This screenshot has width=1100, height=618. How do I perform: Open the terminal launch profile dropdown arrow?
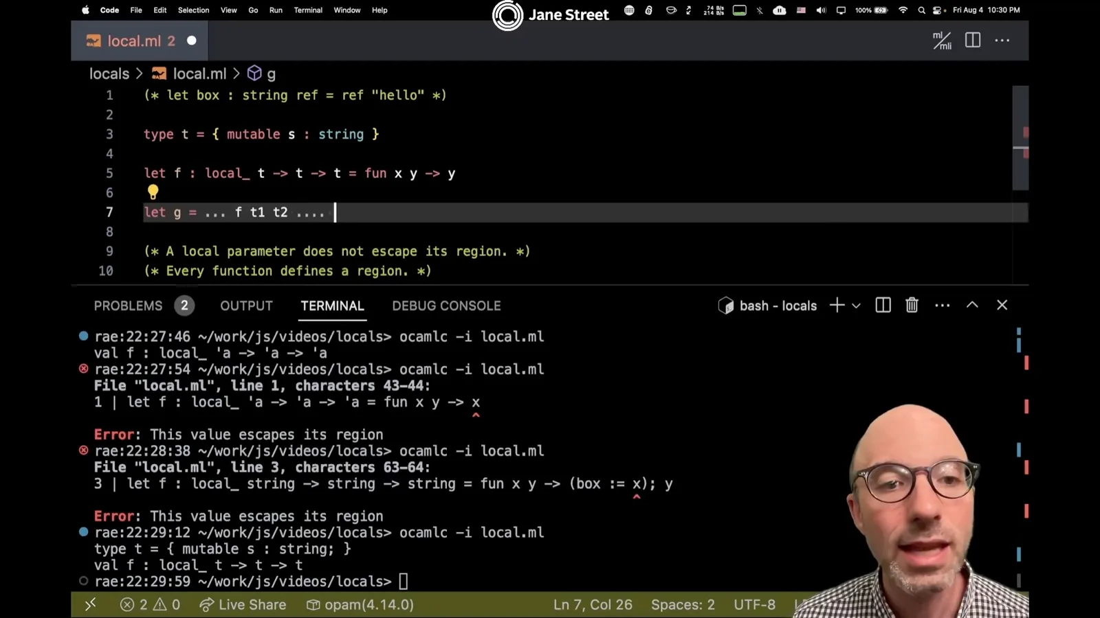[856, 306]
